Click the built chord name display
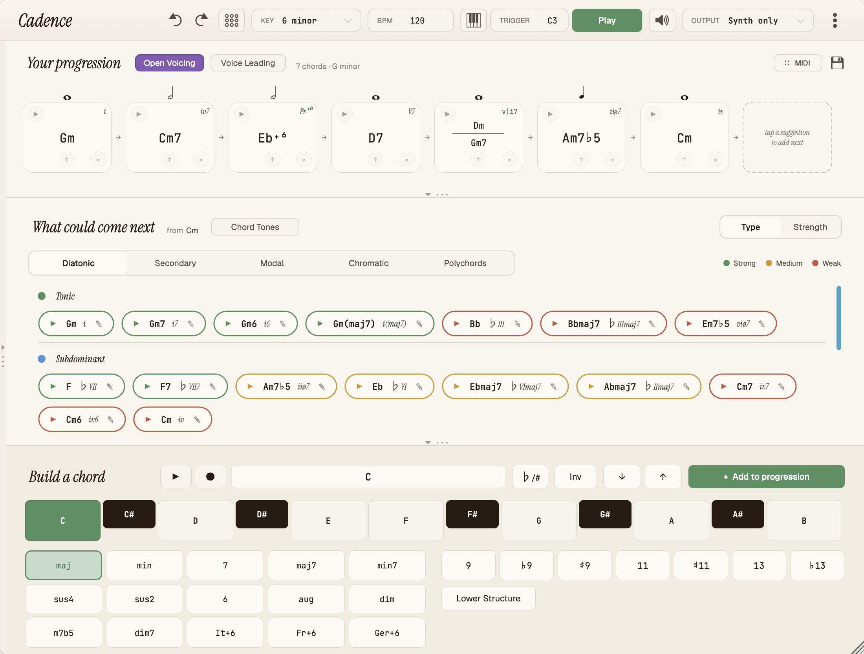Screen dimensions: 864x654 coord(368,477)
